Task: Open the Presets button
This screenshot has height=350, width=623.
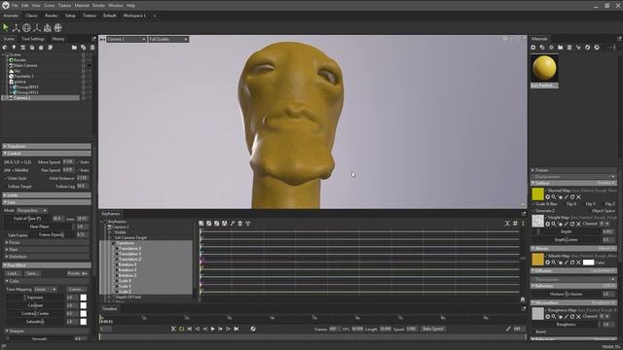Action: [77, 273]
